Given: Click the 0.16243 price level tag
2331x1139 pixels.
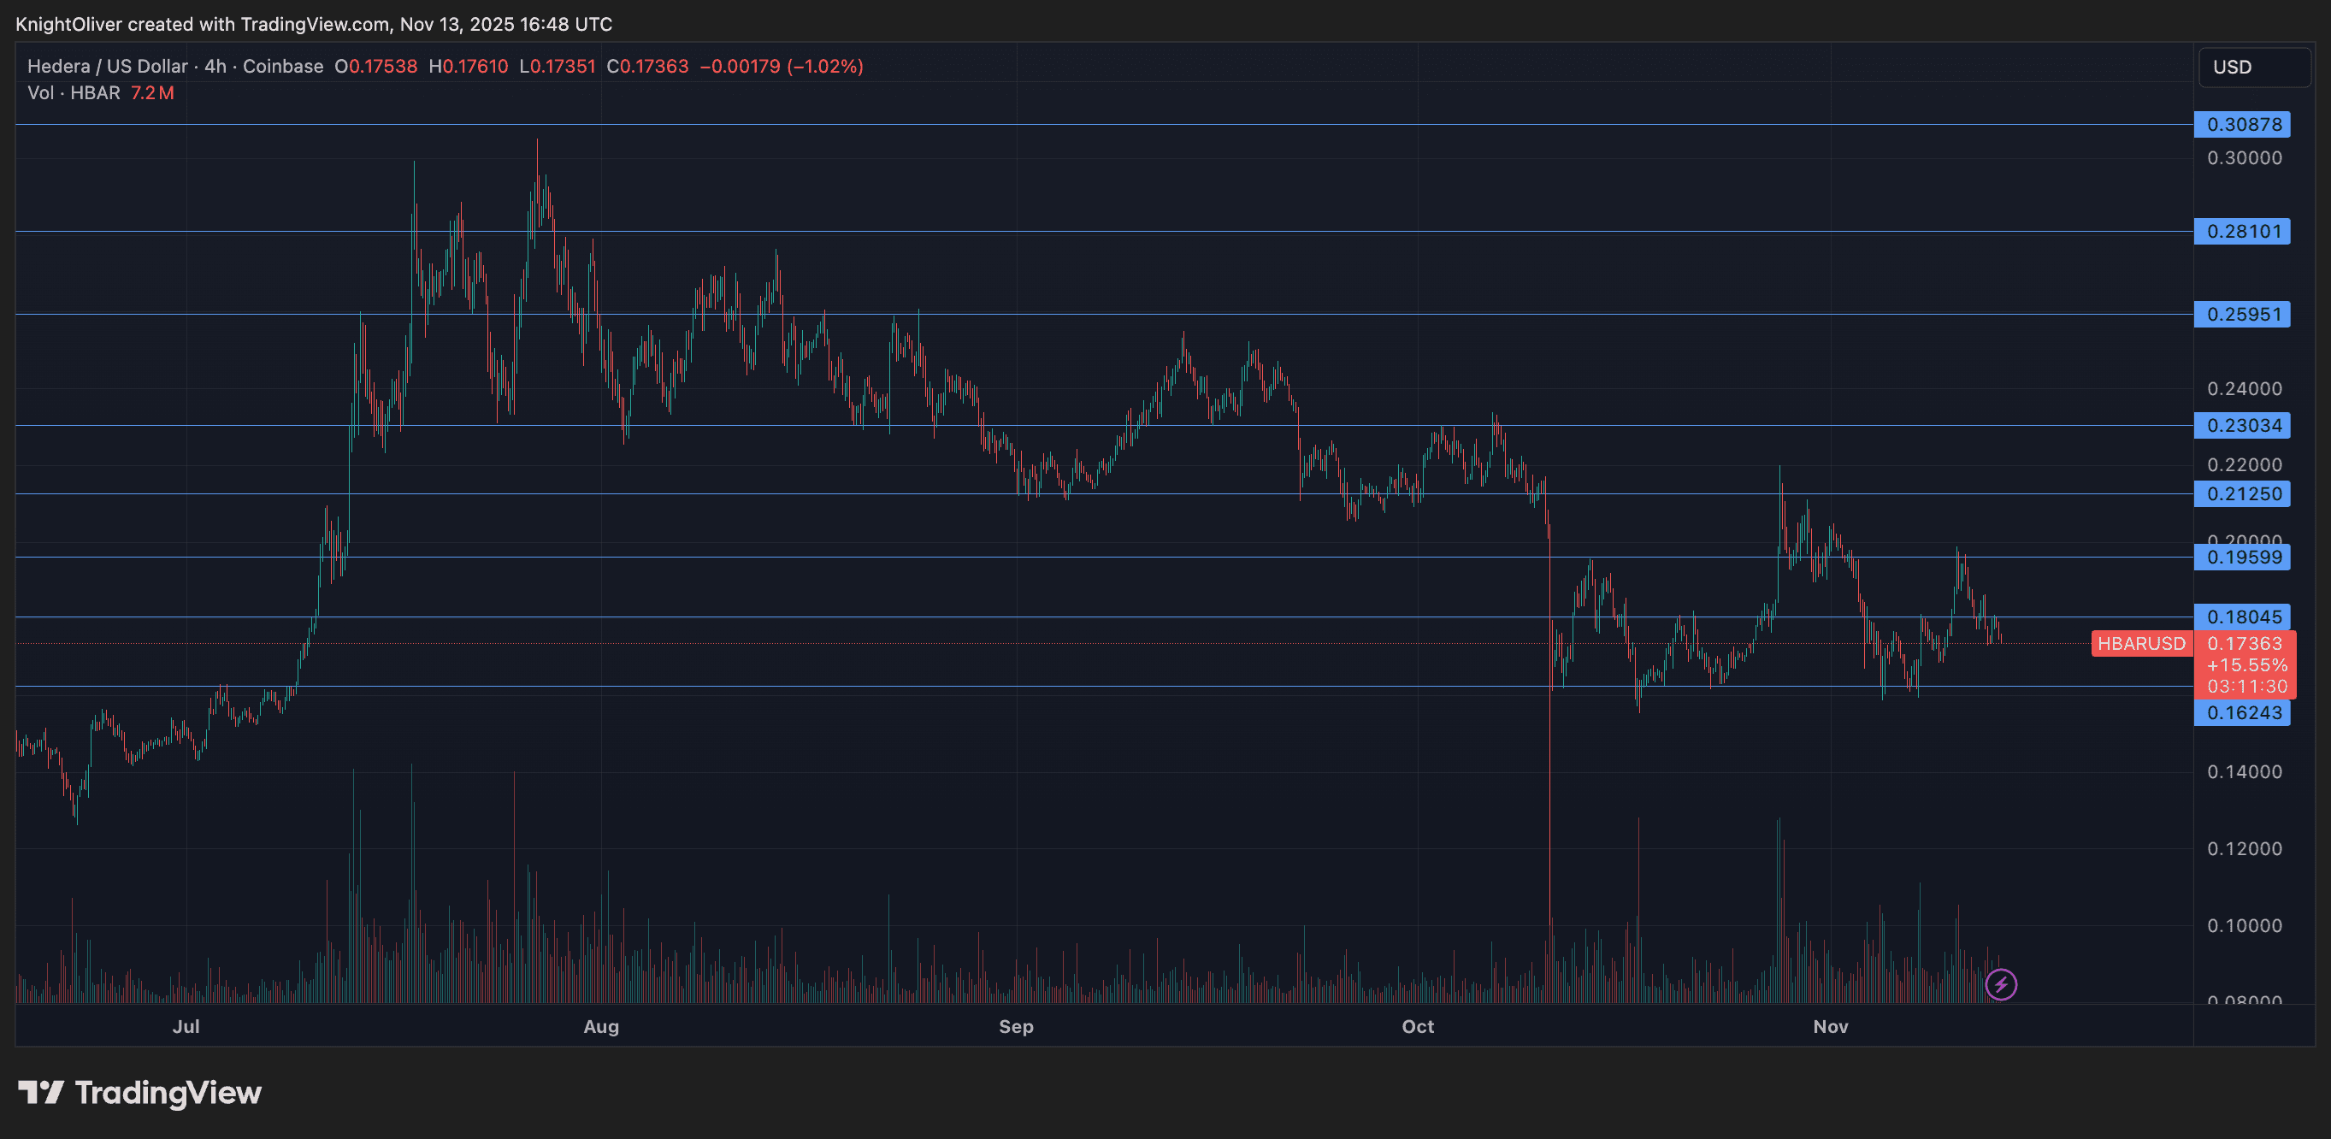Looking at the screenshot, I should tap(2242, 713).
